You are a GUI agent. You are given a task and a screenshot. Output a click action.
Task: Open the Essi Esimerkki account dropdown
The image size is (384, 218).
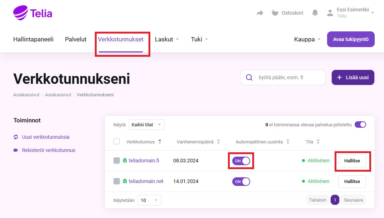click(x=355, y=13)
